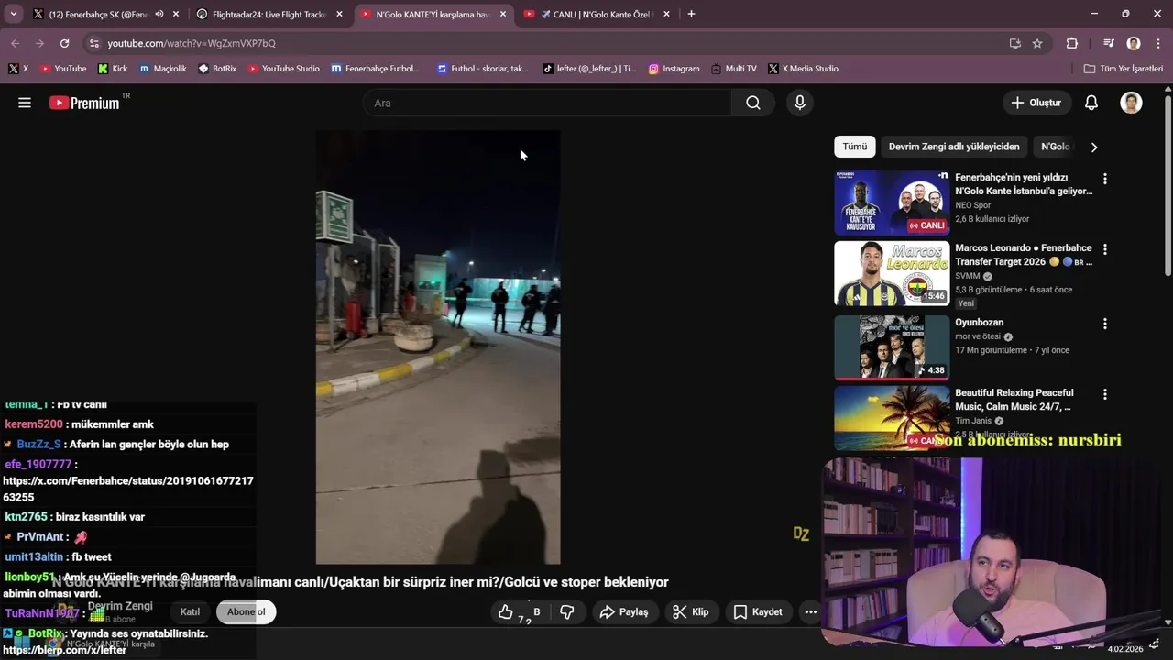Open a new browser tab
Image resolution: width=1173 pixels, height=660 pixels.
[691, 14]
